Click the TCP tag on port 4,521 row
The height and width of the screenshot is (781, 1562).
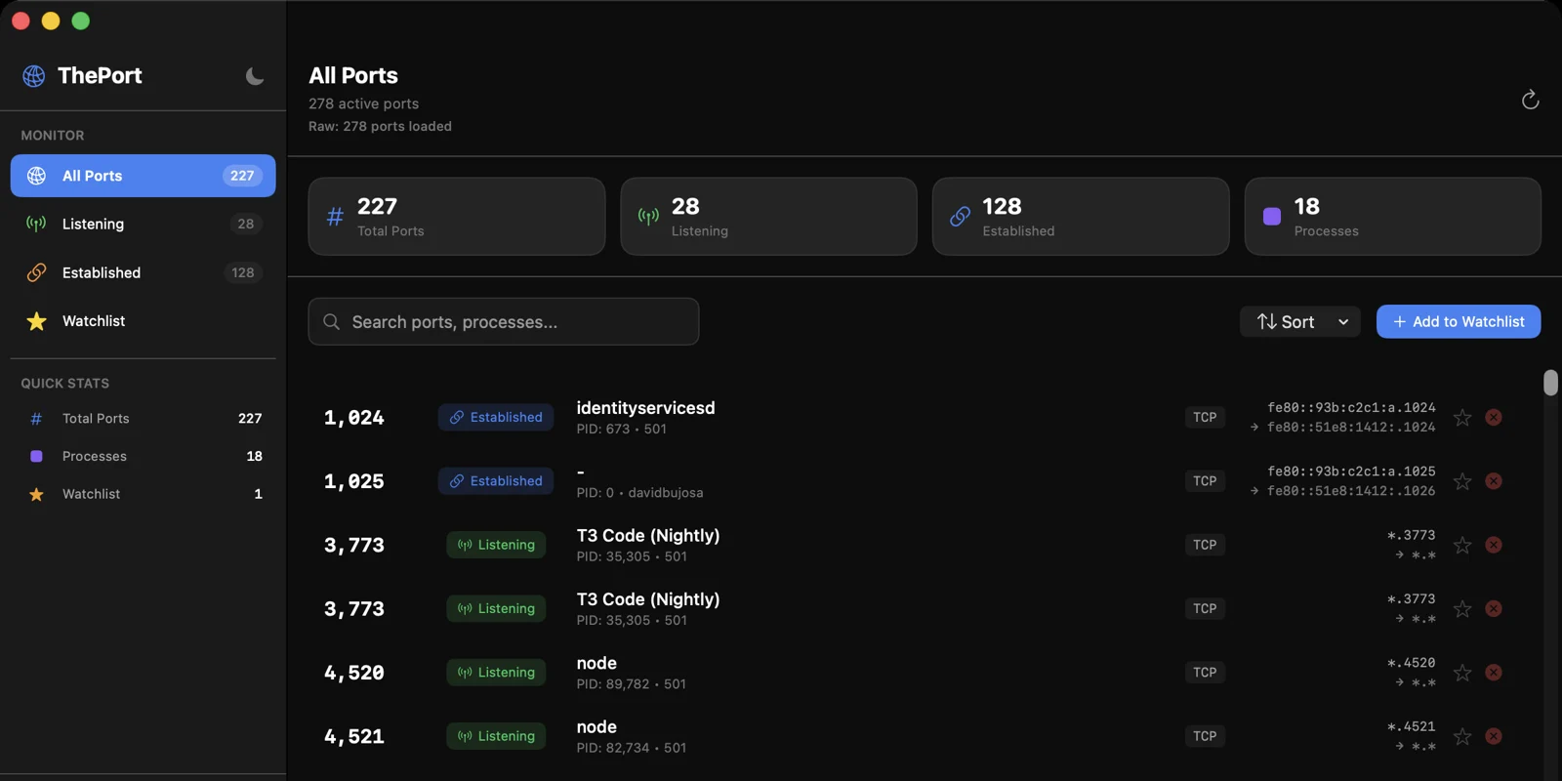click(1205, 735)
